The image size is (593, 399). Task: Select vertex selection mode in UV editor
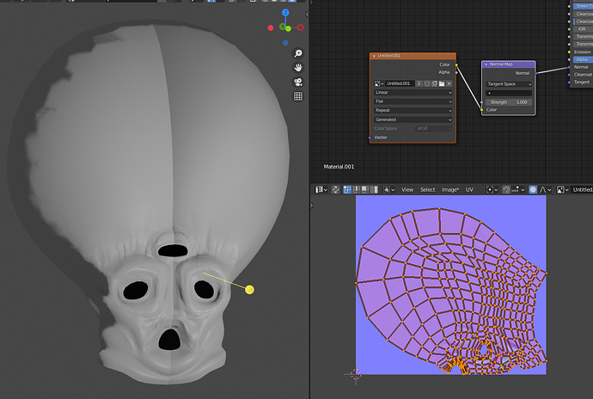[x=347, y=190]
